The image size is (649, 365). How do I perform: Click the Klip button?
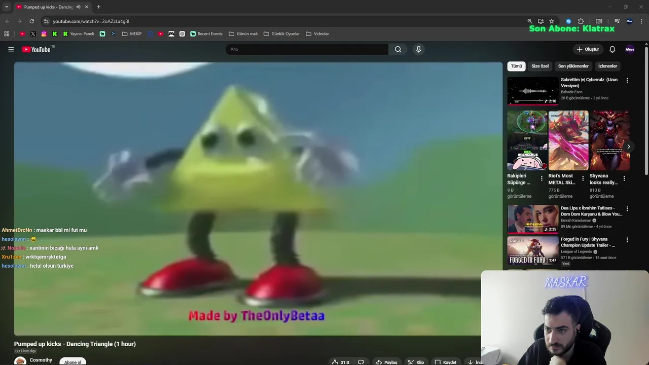click(416, 362)
